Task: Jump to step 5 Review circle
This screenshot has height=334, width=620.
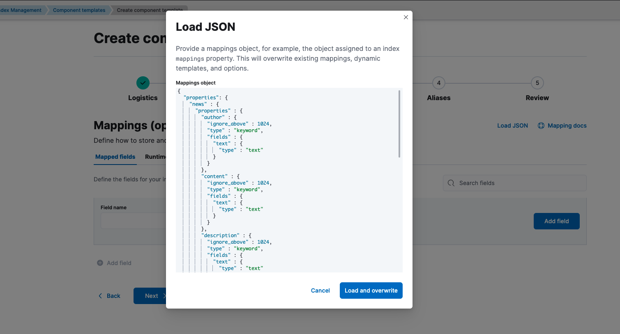Action: point(537,82)
